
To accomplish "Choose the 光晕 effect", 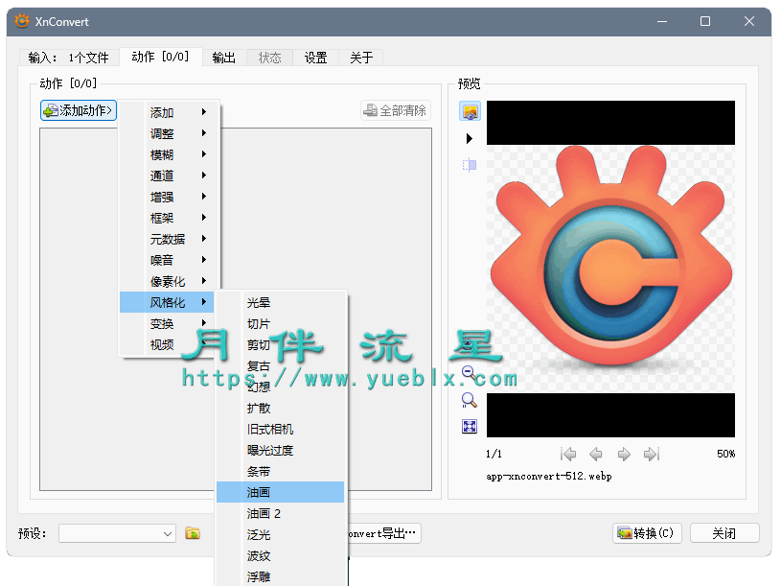I will (x=281, y=302).
